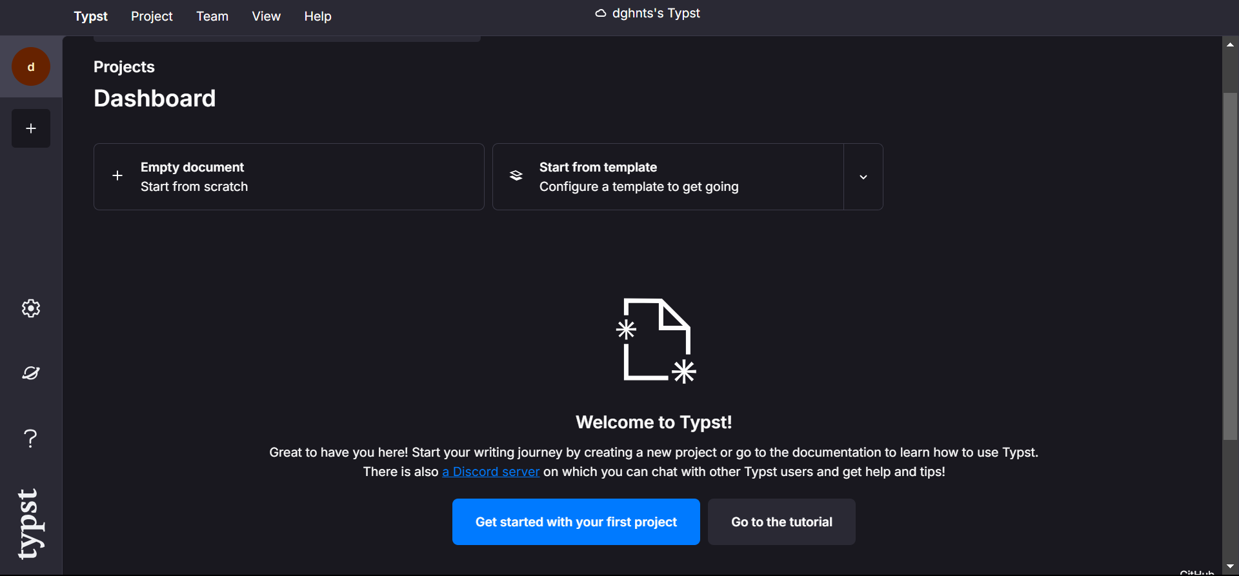Open settings gear icon in sidebar

[31, 308]
